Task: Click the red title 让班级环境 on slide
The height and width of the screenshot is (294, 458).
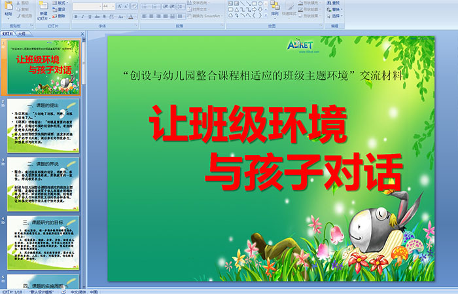Action: pyautogui.click(x=248, y=124)
